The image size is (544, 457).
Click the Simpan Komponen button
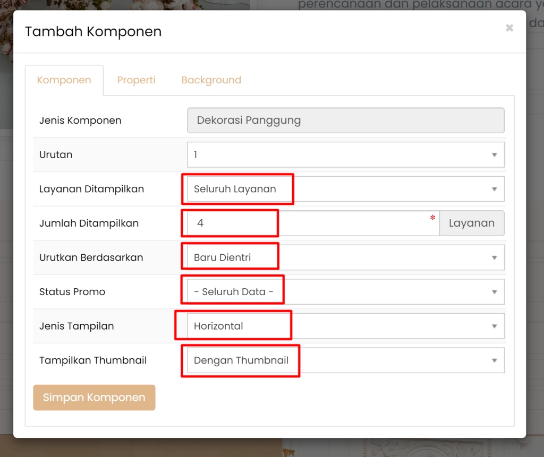94,397
